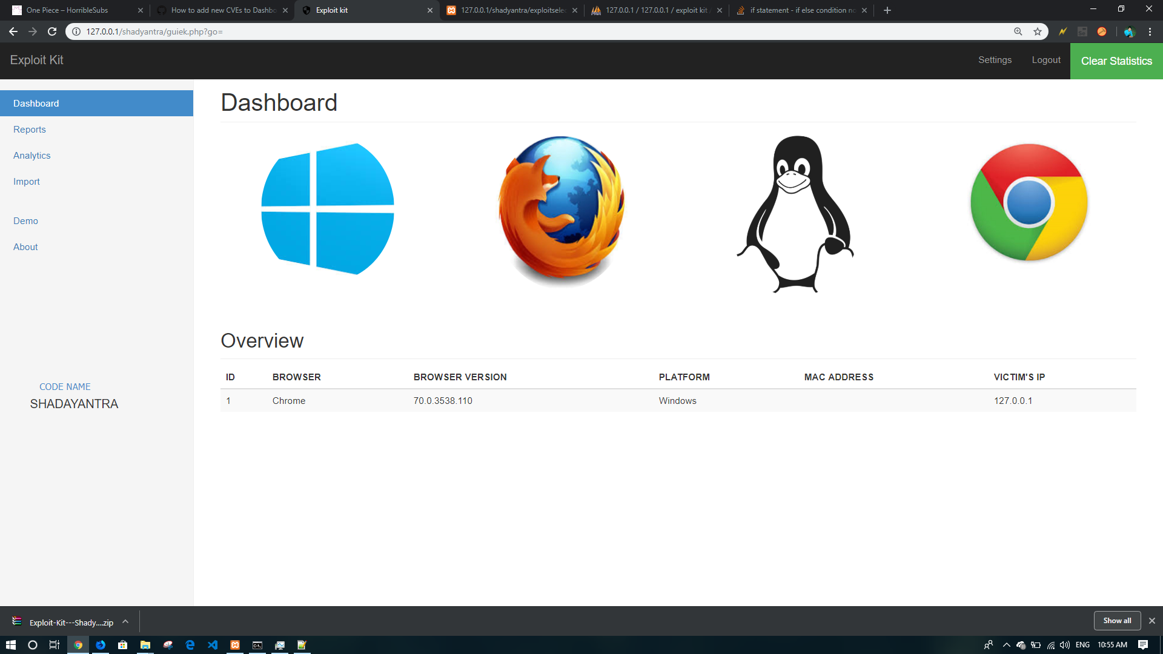Open Import in the sidebar

27,182
